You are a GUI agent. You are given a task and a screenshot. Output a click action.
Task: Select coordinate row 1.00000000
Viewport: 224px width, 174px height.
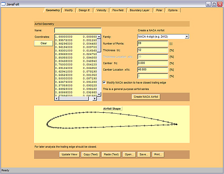[x=76, y=37]
